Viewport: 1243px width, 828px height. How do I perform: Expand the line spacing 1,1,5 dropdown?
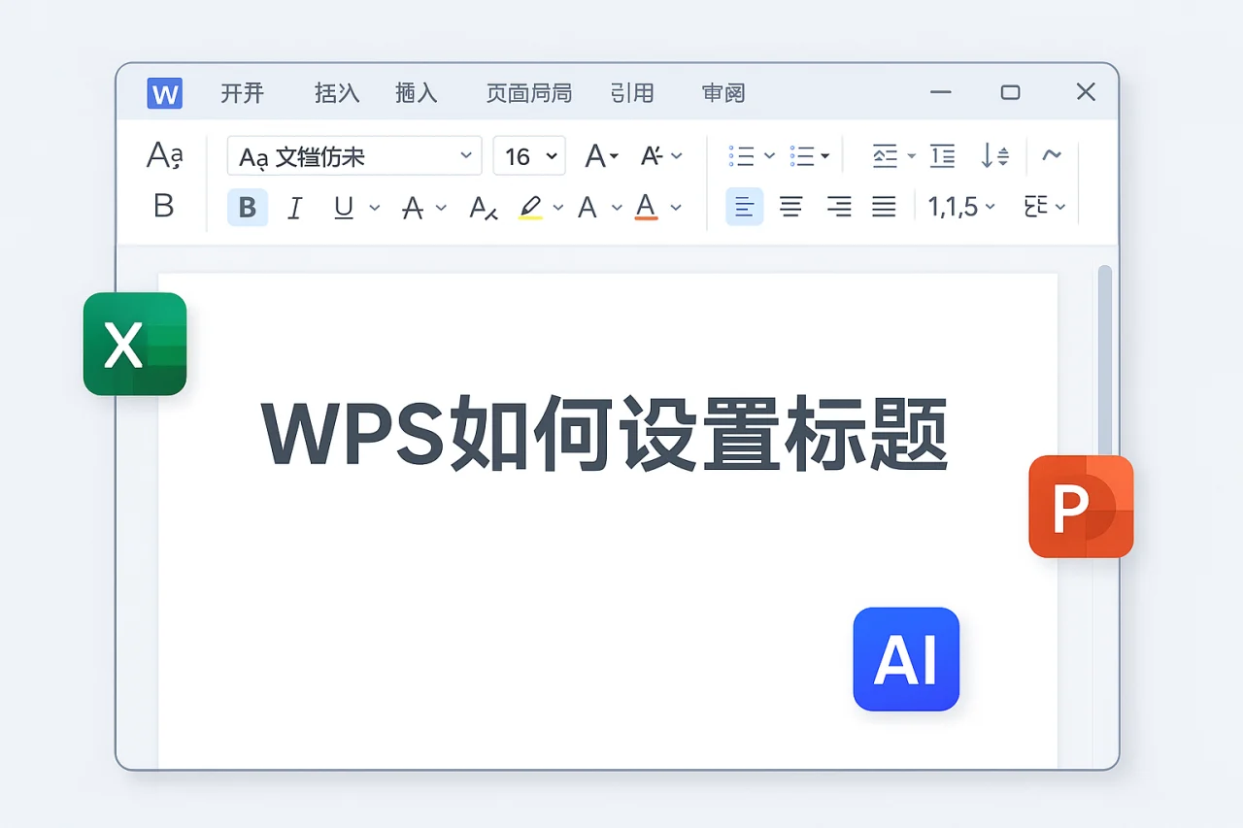point(961,207)
